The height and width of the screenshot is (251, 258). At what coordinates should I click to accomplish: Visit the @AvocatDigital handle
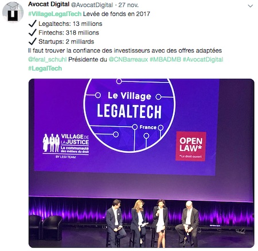(92, 5)
